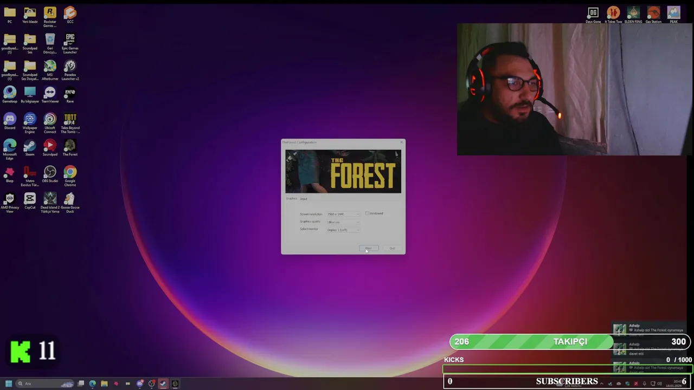Select the Gas Station desktop icon
This screenshot has height=390, width=694.
point(653,15)
